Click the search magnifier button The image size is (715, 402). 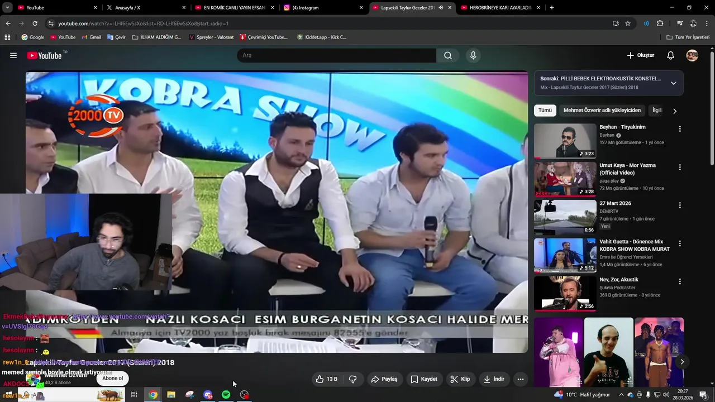tap(448, 55)
